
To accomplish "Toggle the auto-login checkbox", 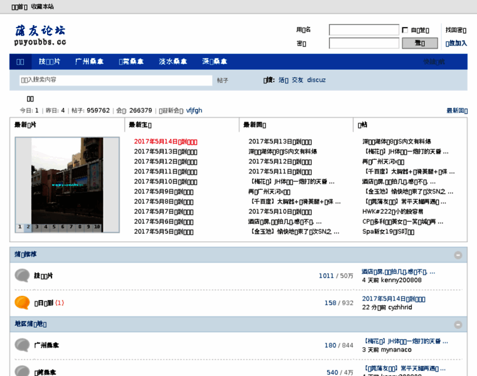I will point(405,30).
